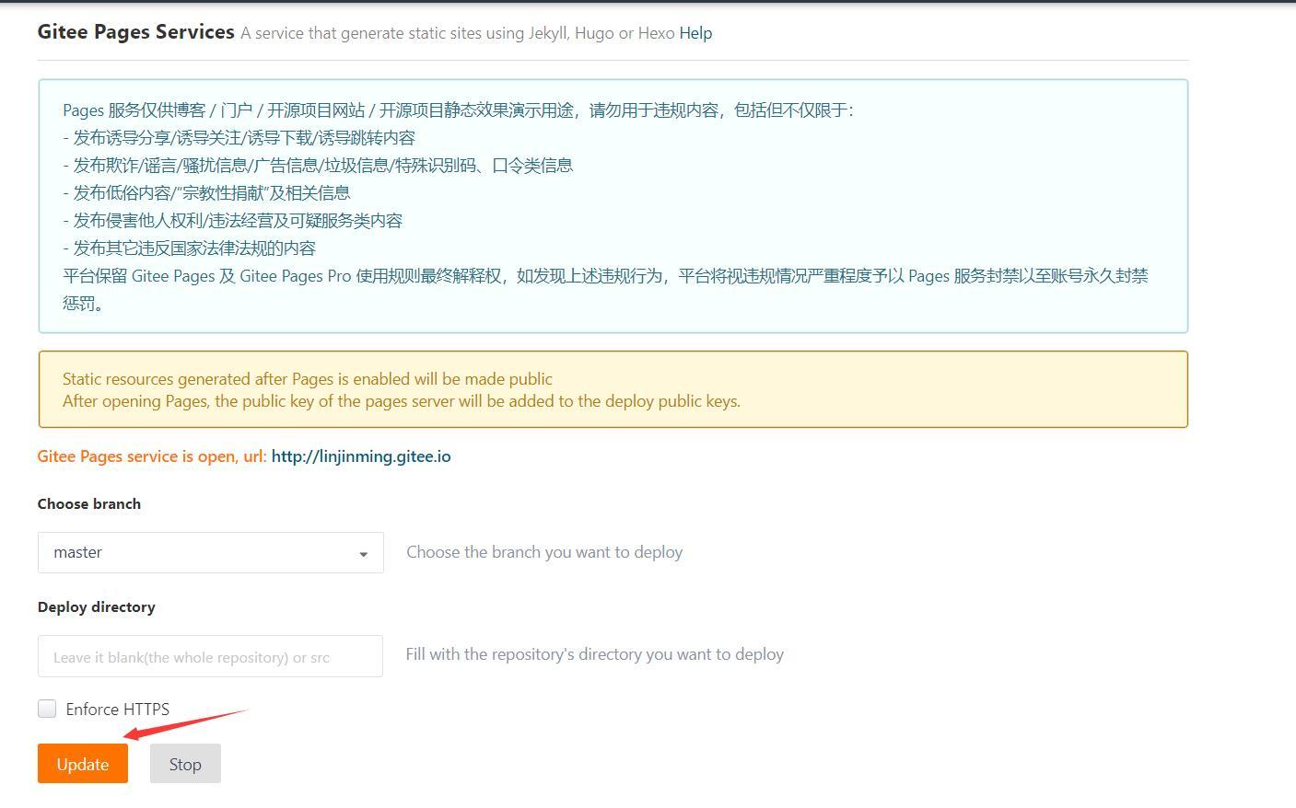Click the 'After opening Pages, the public key' line
This screenshot has height=808, width=1296.
pyautogui.click(x=402, y=401)
